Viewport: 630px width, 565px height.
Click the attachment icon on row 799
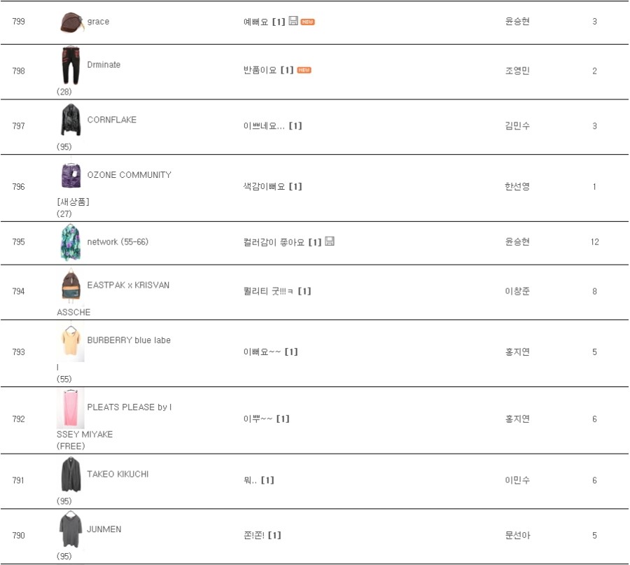pos(293,21)
